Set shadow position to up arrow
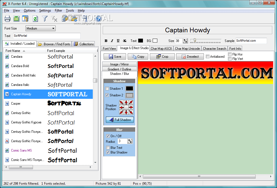Viewport: 277px width, 188px height. pyautogui.click(x=126, y=102)
